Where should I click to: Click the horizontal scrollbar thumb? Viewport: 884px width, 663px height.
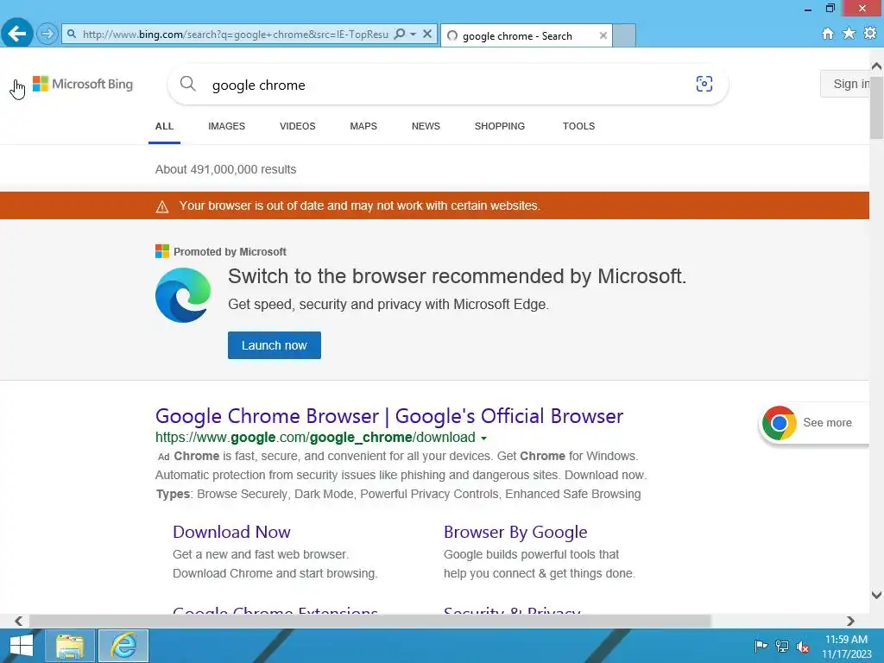tap(370, 621)
